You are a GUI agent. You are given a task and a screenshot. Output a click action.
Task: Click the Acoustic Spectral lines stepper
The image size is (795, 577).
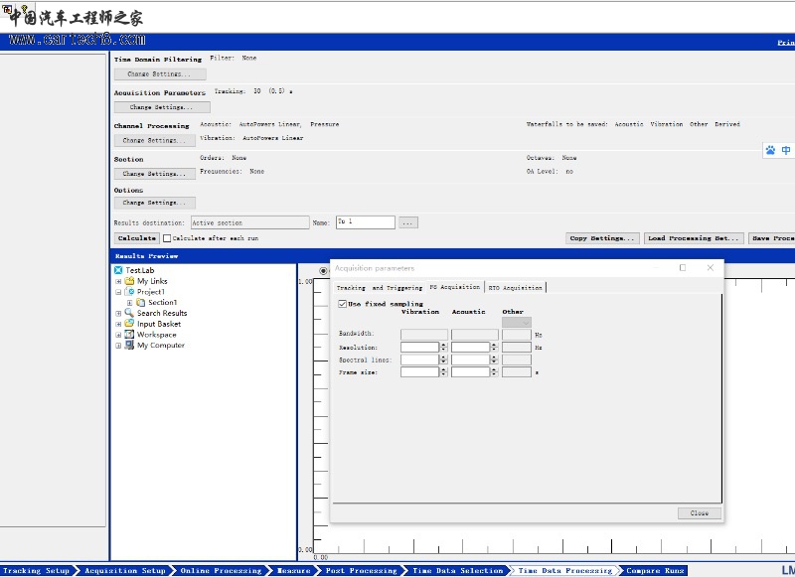pos(494,360)
